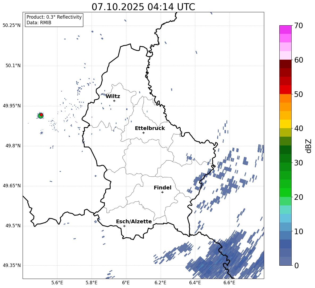The height and width of the screenshot is (288, 315).
Task: Click the 49.65°N latitude label
Action: click(x=12, y=186)
